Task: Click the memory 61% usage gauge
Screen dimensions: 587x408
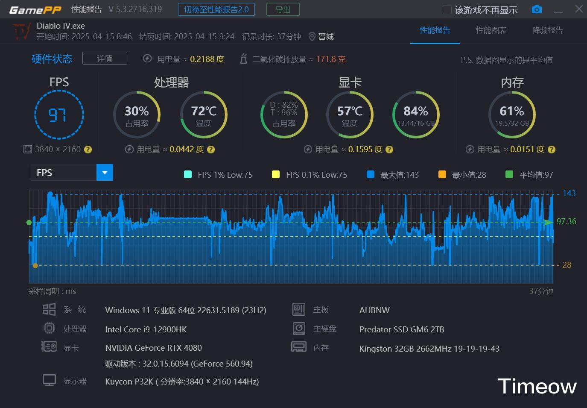Action: point(512,114)
